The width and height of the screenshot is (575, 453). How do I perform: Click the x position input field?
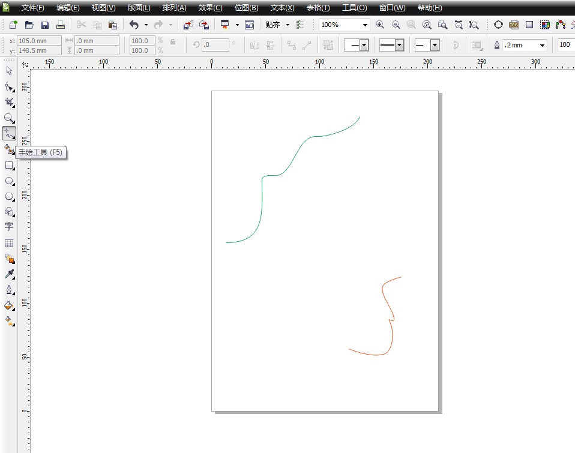[x=39, y=41]
